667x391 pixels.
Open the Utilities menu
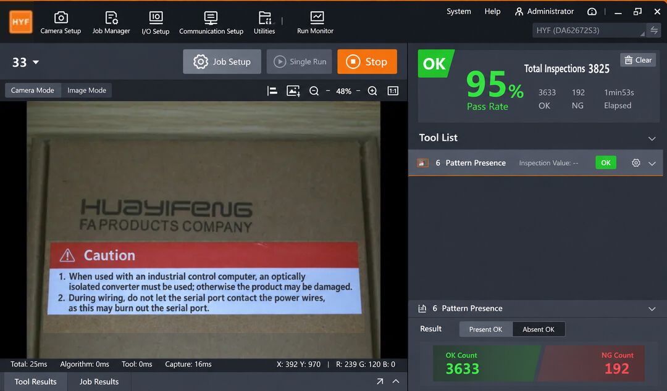click(x=264, y=23)
